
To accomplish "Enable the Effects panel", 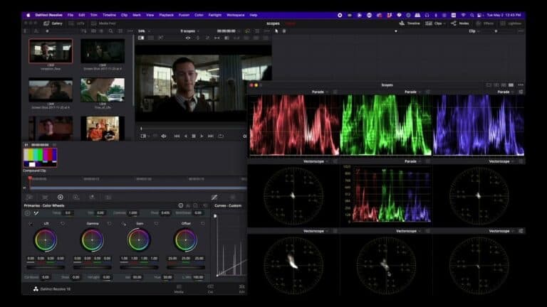I will pos(484,23).
